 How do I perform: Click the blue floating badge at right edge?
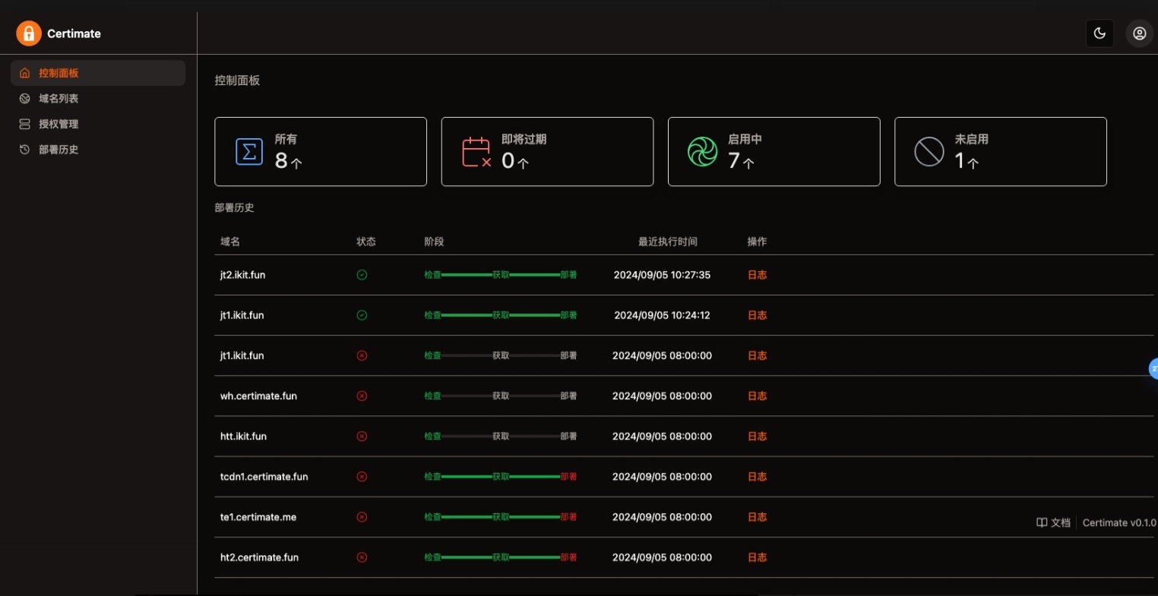click(x=1153, y=369)
